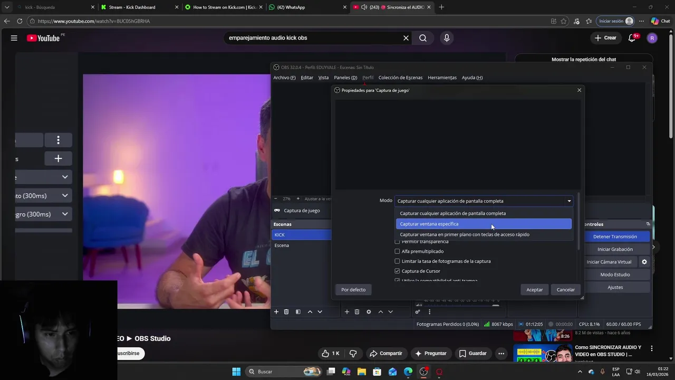Viewport: 675px width, 380px height.
Task: Dislike the video with thumbs down
Action: click(353, 353)
